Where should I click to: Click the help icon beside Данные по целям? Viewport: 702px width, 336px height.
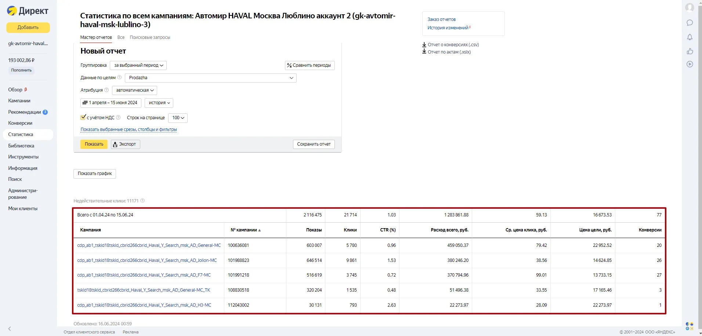coord(119,77)
